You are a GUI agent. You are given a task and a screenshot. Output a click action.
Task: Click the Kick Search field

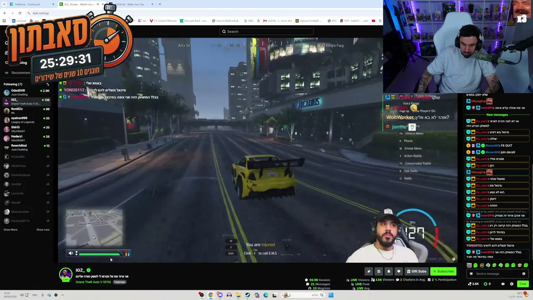pyautogui.click(x=266, y=32)
